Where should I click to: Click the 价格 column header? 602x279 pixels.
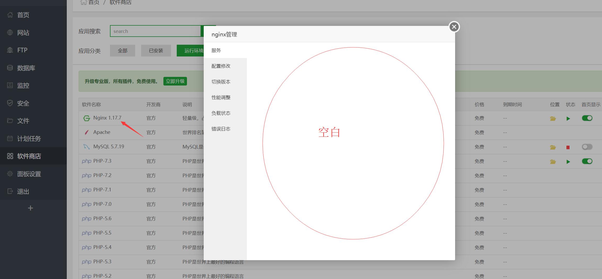click(479, 105)
